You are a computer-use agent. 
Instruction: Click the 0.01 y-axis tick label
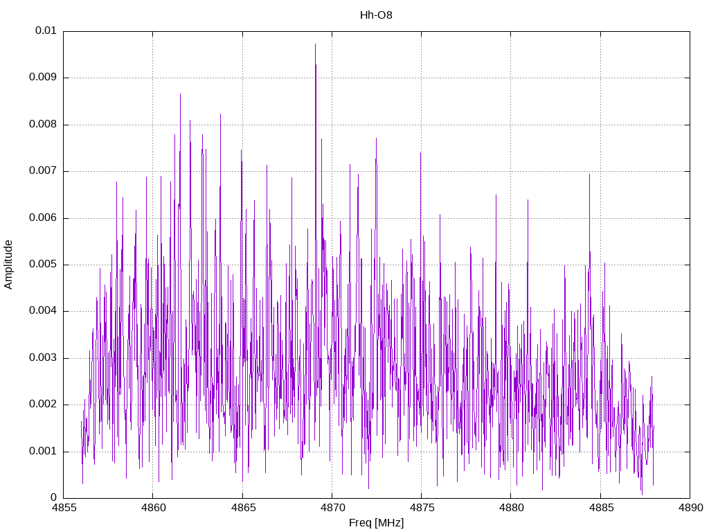(46, 30)
